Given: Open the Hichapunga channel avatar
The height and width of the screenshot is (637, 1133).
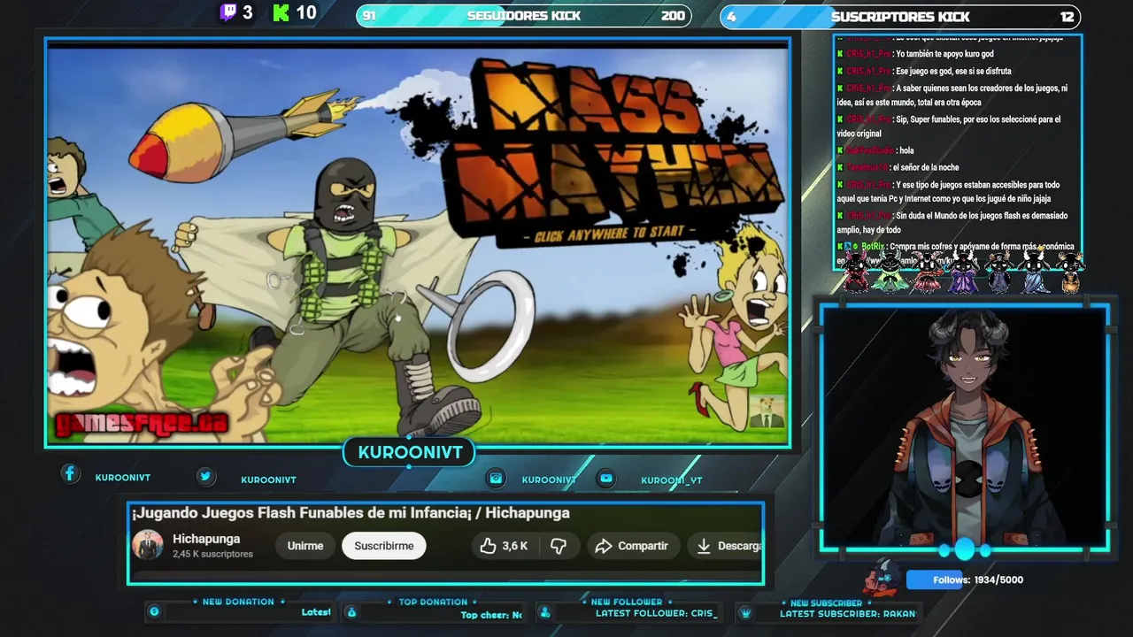Looking at the screenshot, I should (x=148, y=545).
